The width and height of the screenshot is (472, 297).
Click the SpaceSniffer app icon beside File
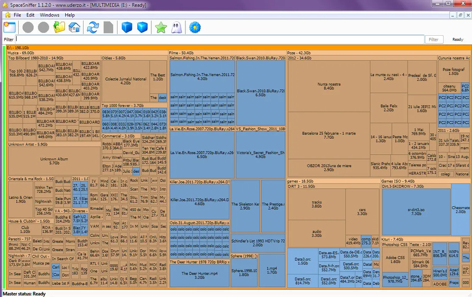point(7,15)
